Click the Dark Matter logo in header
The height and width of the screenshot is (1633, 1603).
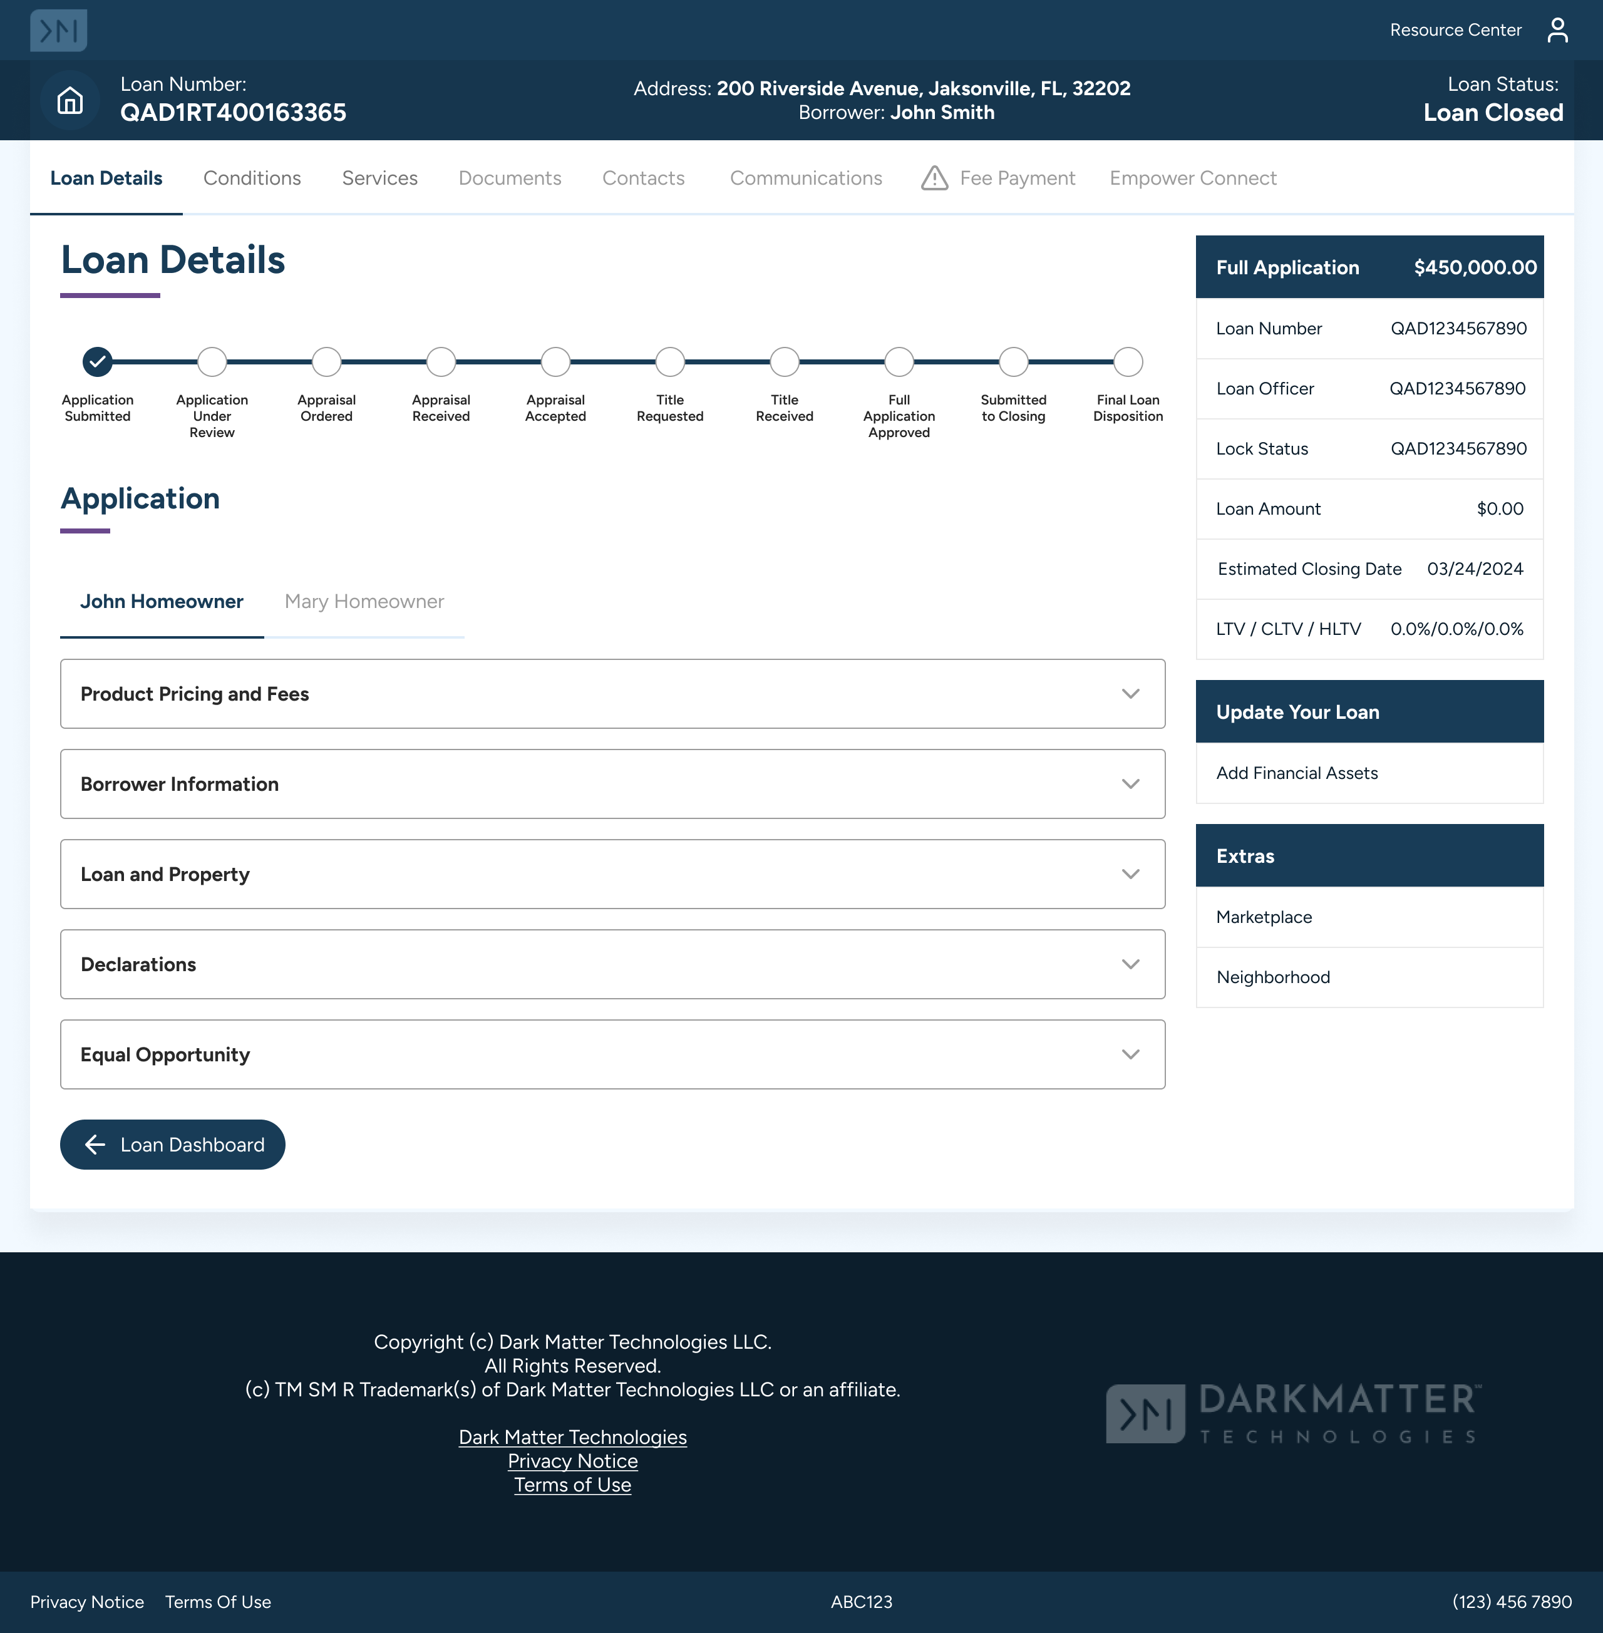[x=58, y=30]
